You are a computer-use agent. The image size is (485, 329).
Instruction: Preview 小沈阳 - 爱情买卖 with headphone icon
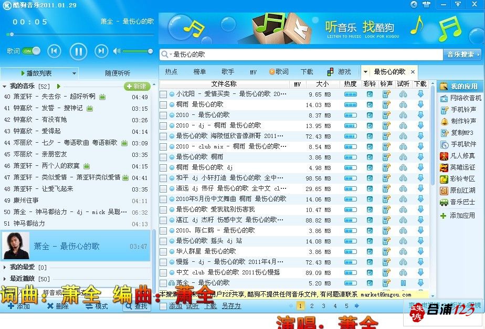point(403,94)
